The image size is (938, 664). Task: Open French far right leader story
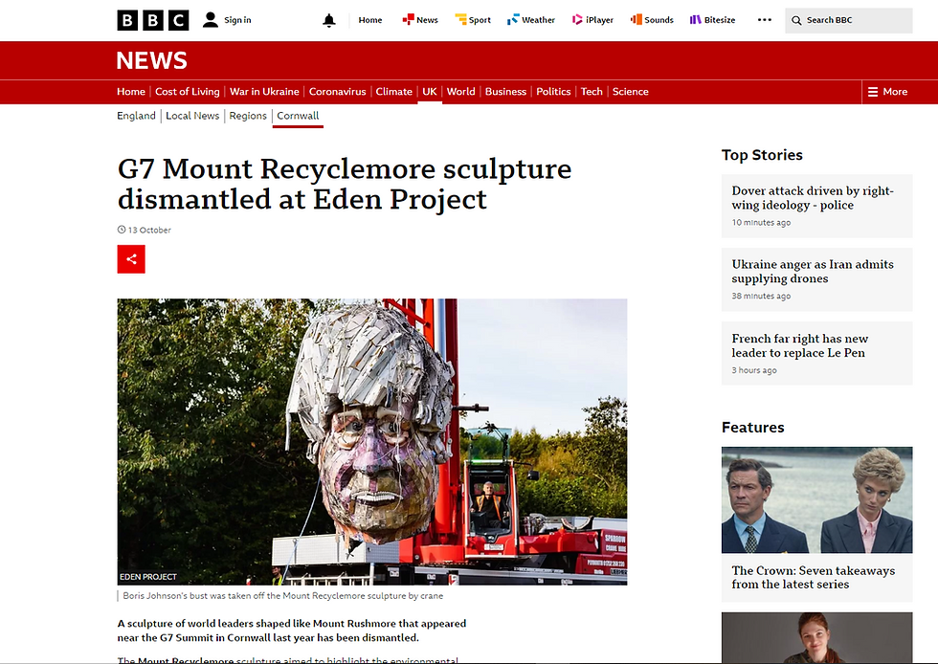(800, 345)
